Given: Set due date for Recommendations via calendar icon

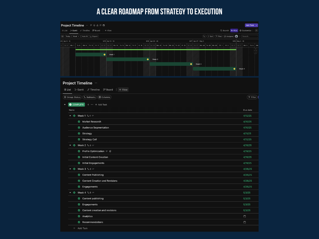Looking at the screenshot, I should pyautogui.click(x=245, y=222).
